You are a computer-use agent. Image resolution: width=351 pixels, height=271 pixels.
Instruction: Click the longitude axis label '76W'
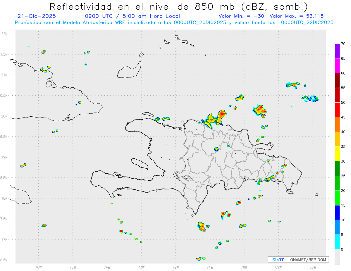pyautogui.click(x=38, y=267)
